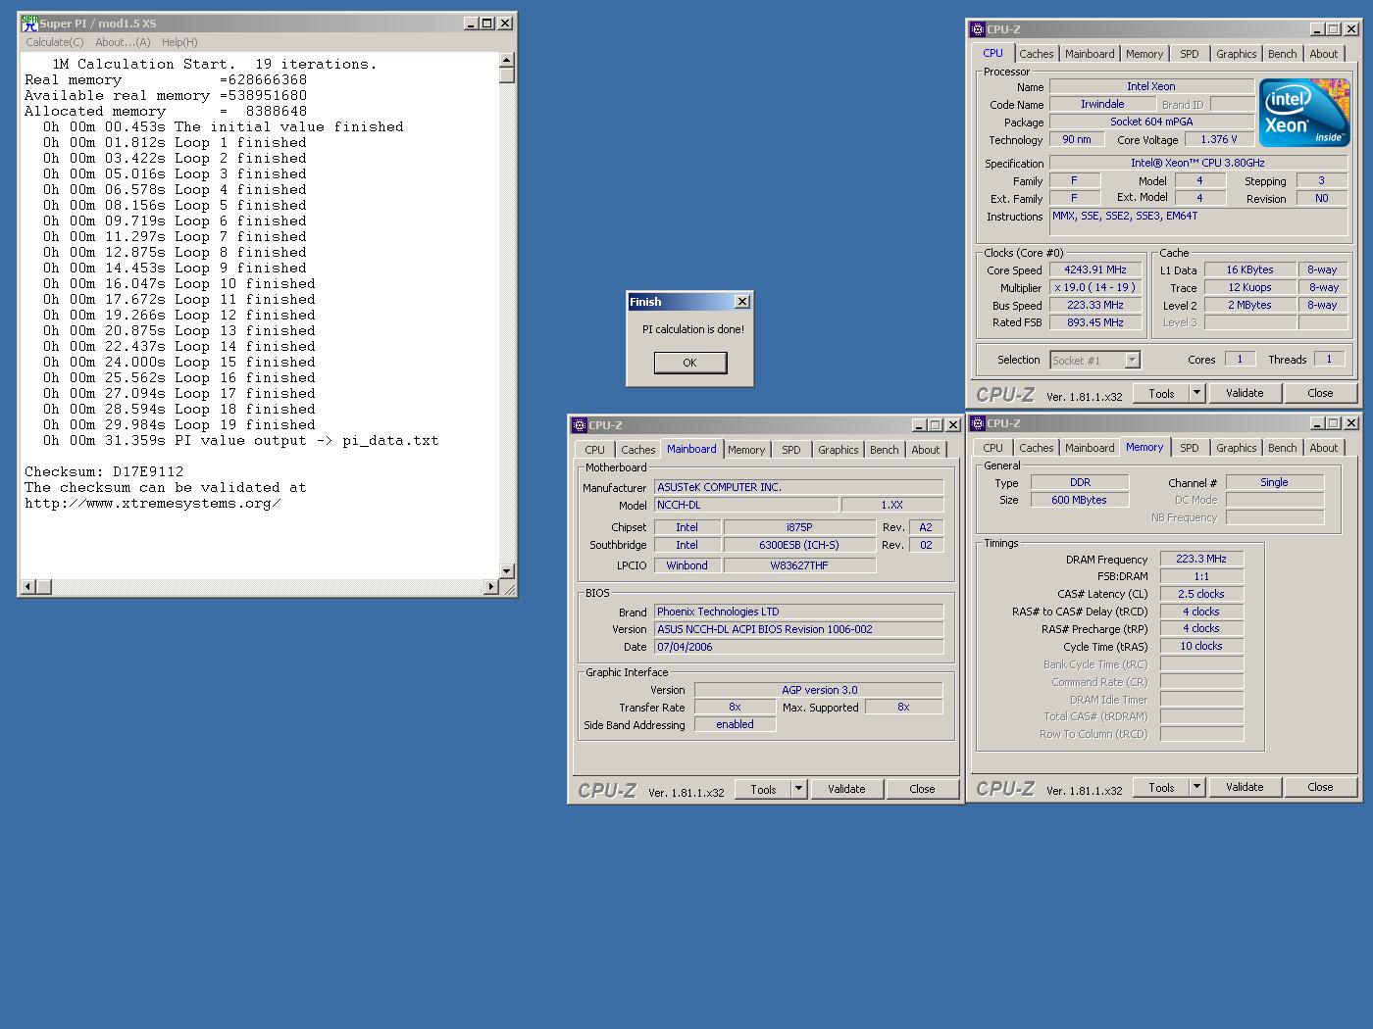
Task: Open About tab in top CPU-Z window
Action: click(1324, 54)
